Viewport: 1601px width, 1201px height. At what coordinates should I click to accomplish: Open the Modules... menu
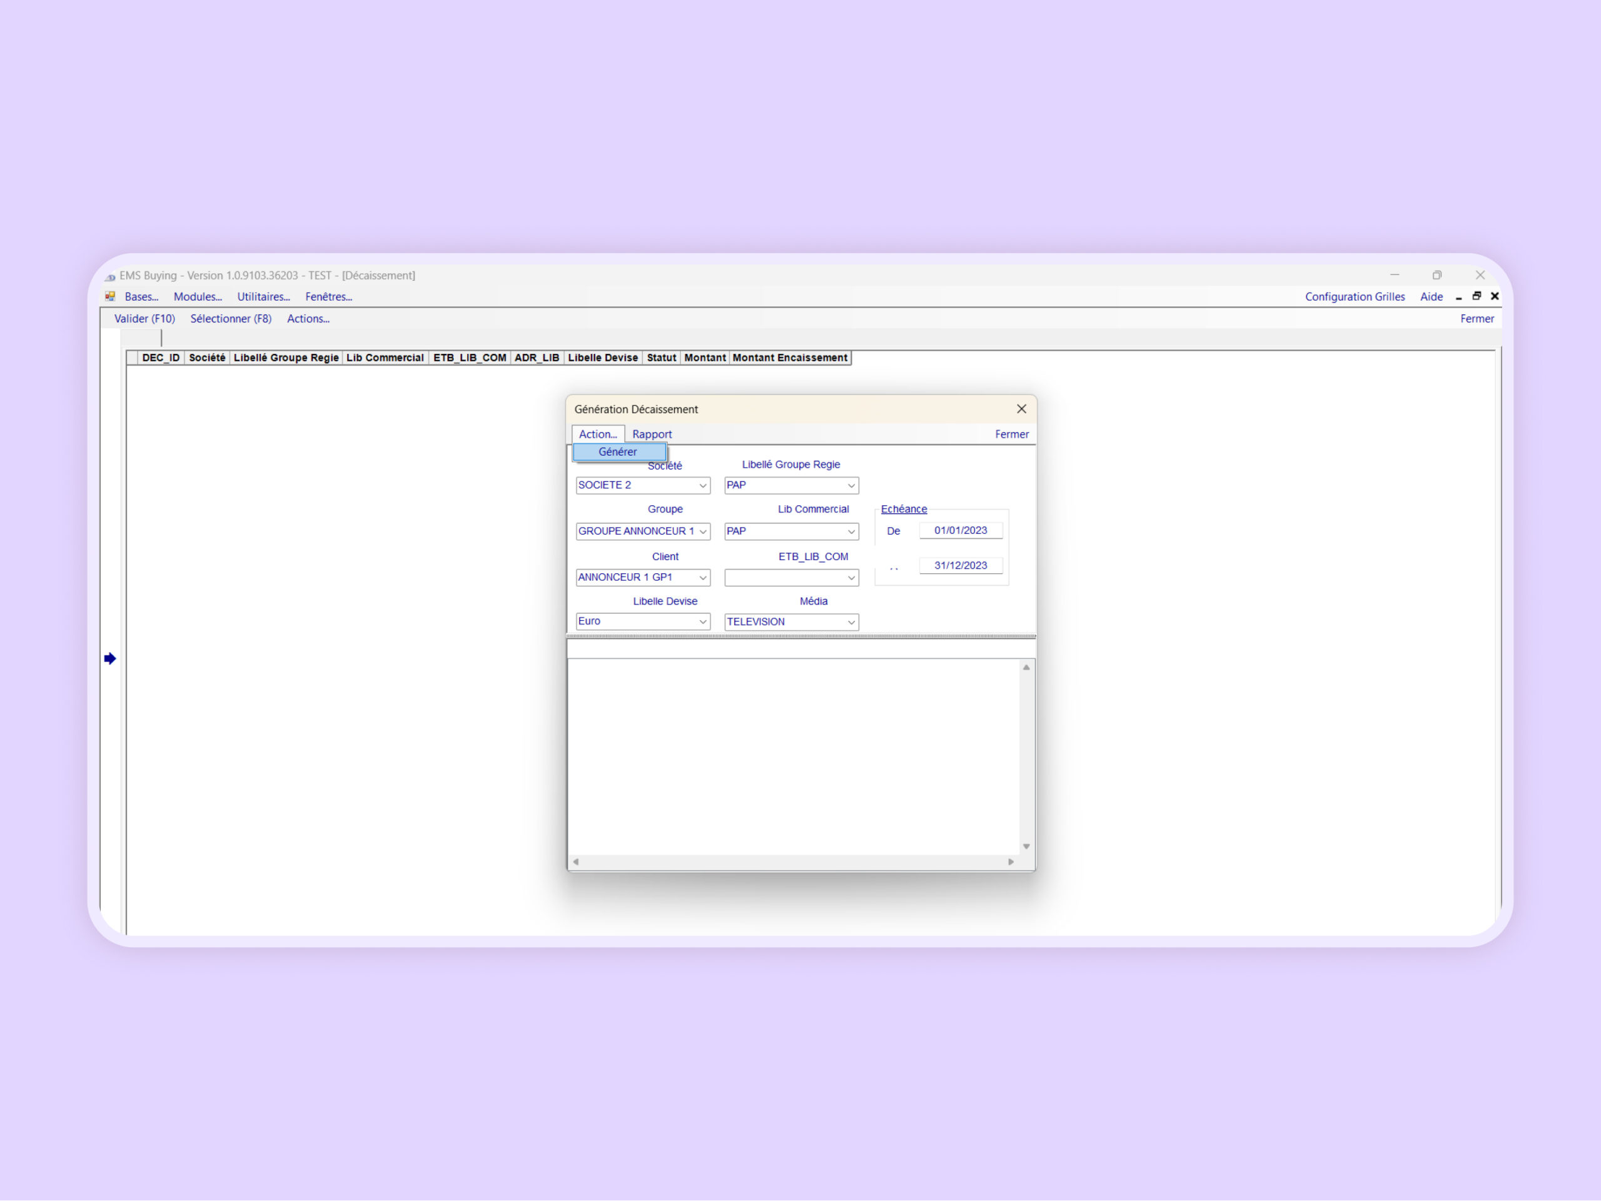[x=198, y=296]
